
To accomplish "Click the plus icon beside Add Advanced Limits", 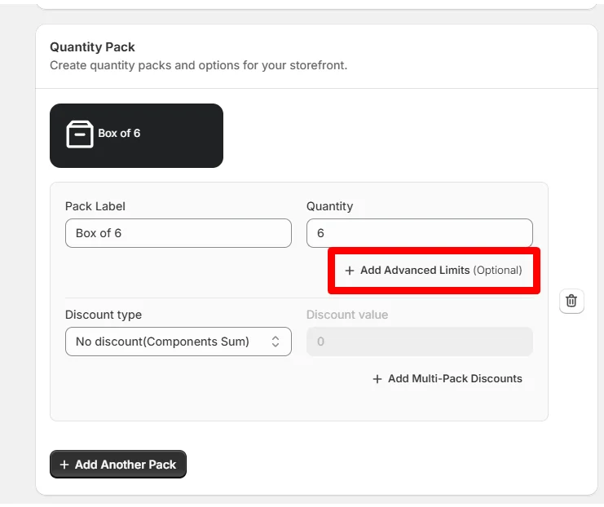I will (x=350, y=271).
